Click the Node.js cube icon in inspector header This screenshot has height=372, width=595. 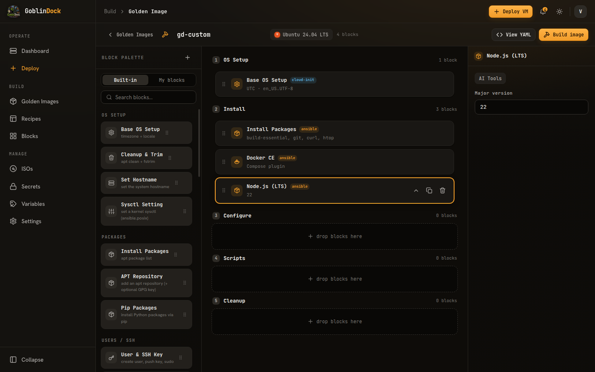pos(478,56)
